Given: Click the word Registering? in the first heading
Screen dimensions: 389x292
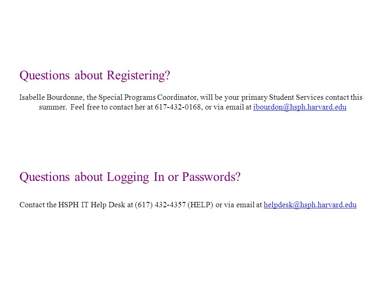Looking at the screenshot, I should click(139, 75).
